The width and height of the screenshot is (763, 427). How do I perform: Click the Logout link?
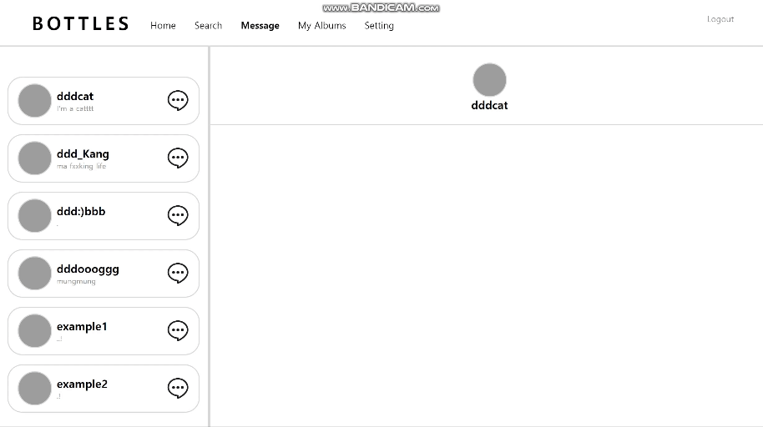point(720,19)
